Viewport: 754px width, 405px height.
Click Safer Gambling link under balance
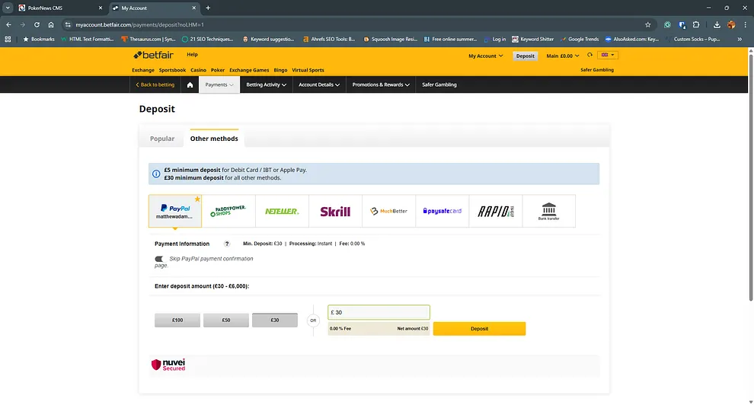coord(597,70)
